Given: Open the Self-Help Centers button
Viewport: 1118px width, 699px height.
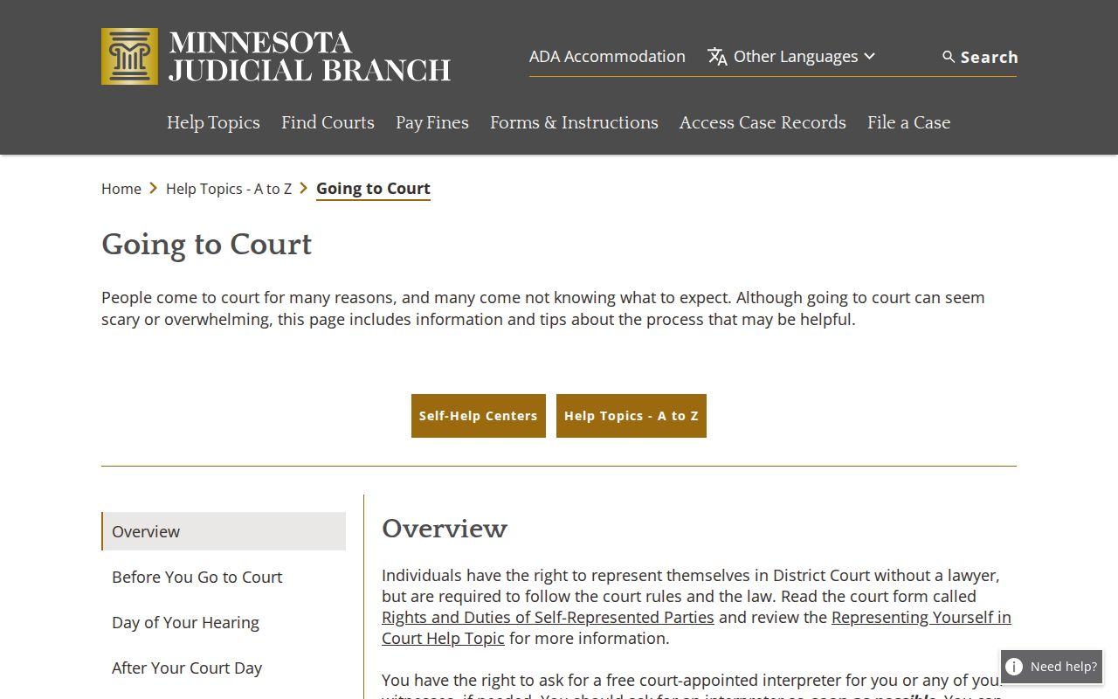Looking at the screenshot, I should point(479,416).
